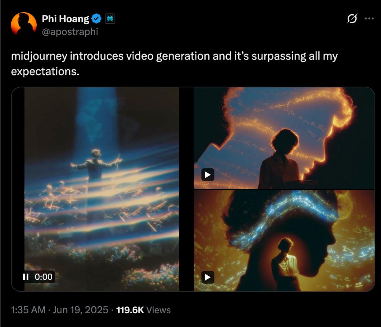Click the 0:00 video time indicator
Image resolution: width=381 pixels, height=327 pixels.
coord(43,277)
